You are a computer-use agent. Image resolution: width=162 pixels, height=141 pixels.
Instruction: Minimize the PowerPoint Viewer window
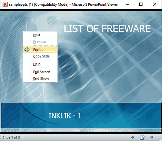[x=127, y=4]
